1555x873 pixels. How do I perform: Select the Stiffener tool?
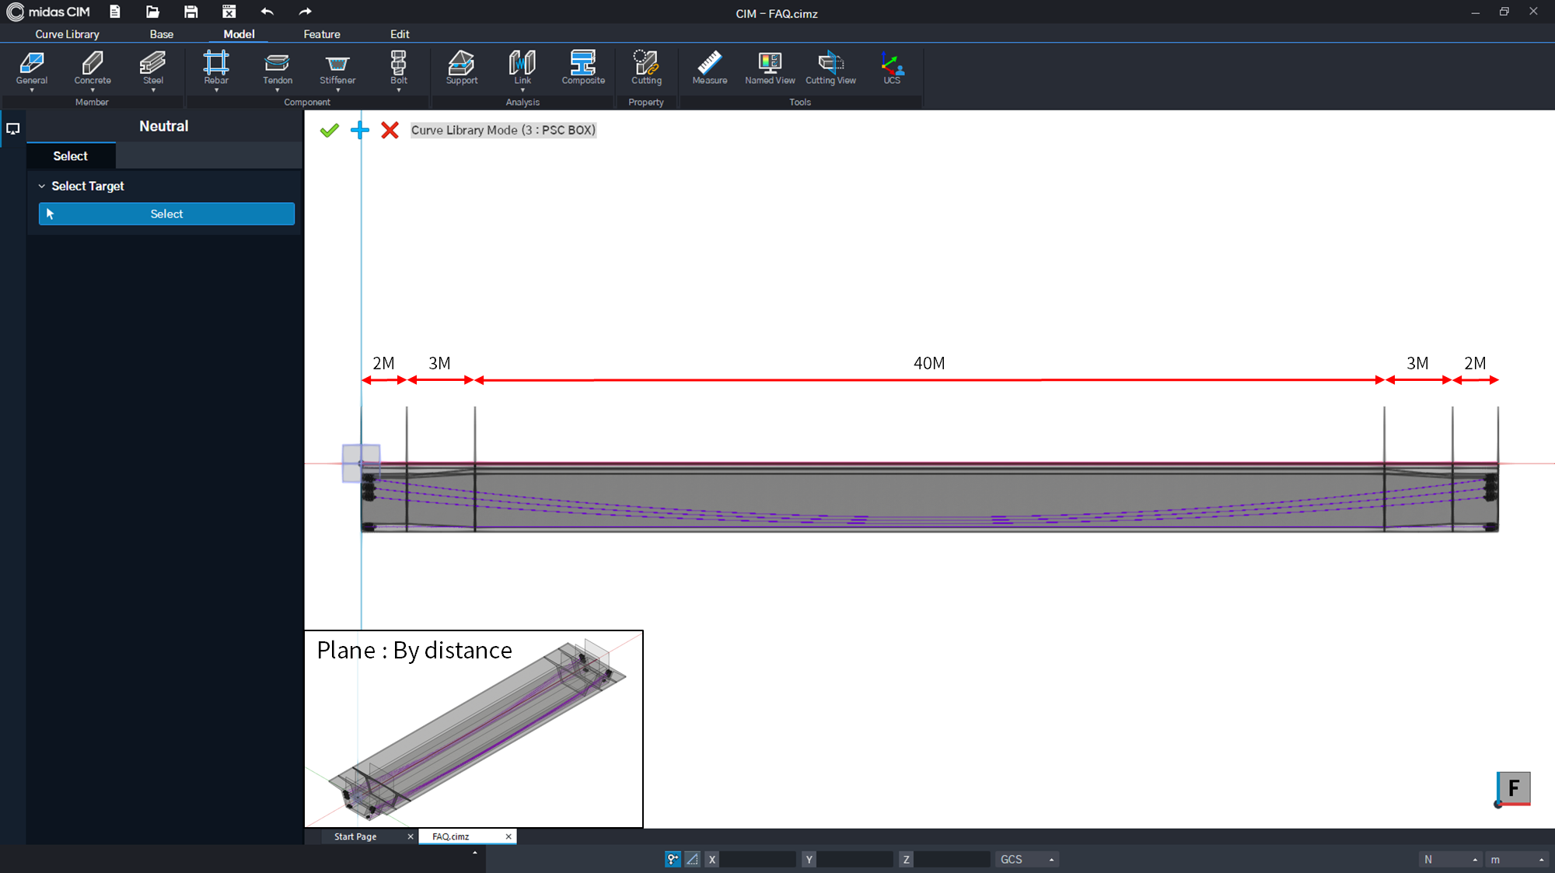(x=337, y=68)
